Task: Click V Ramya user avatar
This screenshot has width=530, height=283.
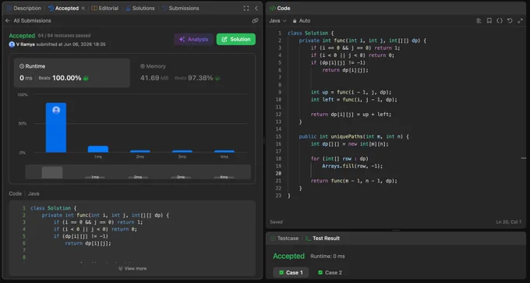Action: [x=12, y=44]
